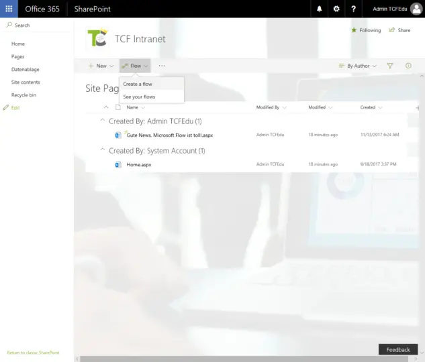Image resolution: width=425 pixels, height=362 pixels.
Task: Go to Pages in left navigation
Action: (18, 56)
